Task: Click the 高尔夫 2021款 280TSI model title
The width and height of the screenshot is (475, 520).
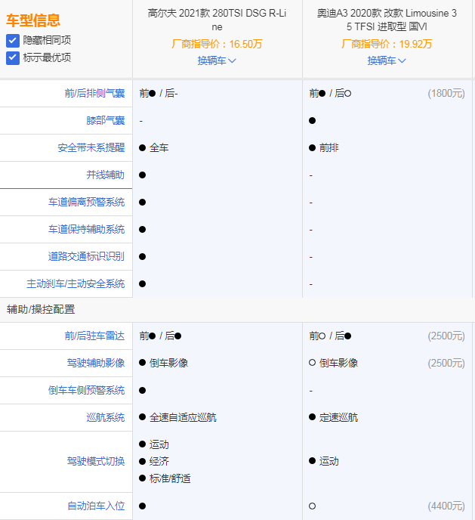Action: click(217, 20)
